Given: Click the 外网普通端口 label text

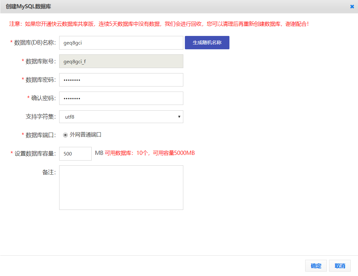Looking at the screenshot, I should tap(85, 135).
